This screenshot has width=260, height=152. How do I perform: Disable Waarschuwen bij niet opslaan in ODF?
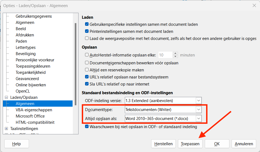[x=87, y=126]
